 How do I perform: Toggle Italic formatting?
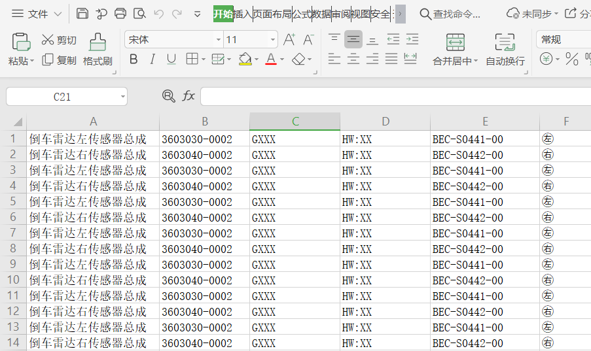pyautogui.click(x=152, y=59)
